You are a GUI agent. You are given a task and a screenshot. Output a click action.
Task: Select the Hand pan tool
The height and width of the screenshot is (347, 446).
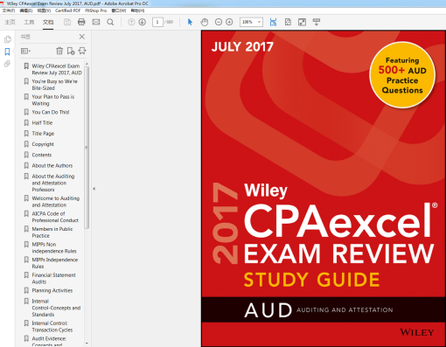coord(205,22)
